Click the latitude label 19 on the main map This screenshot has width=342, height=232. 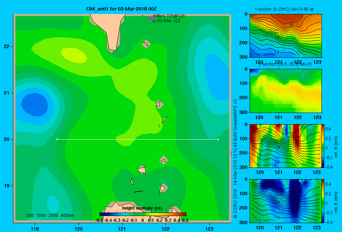(x=7, y=186)
